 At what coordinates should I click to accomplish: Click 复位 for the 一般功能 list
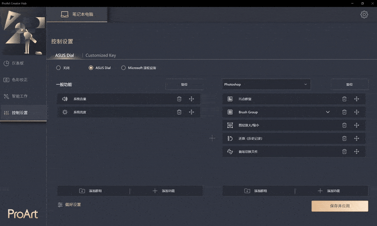184,85
